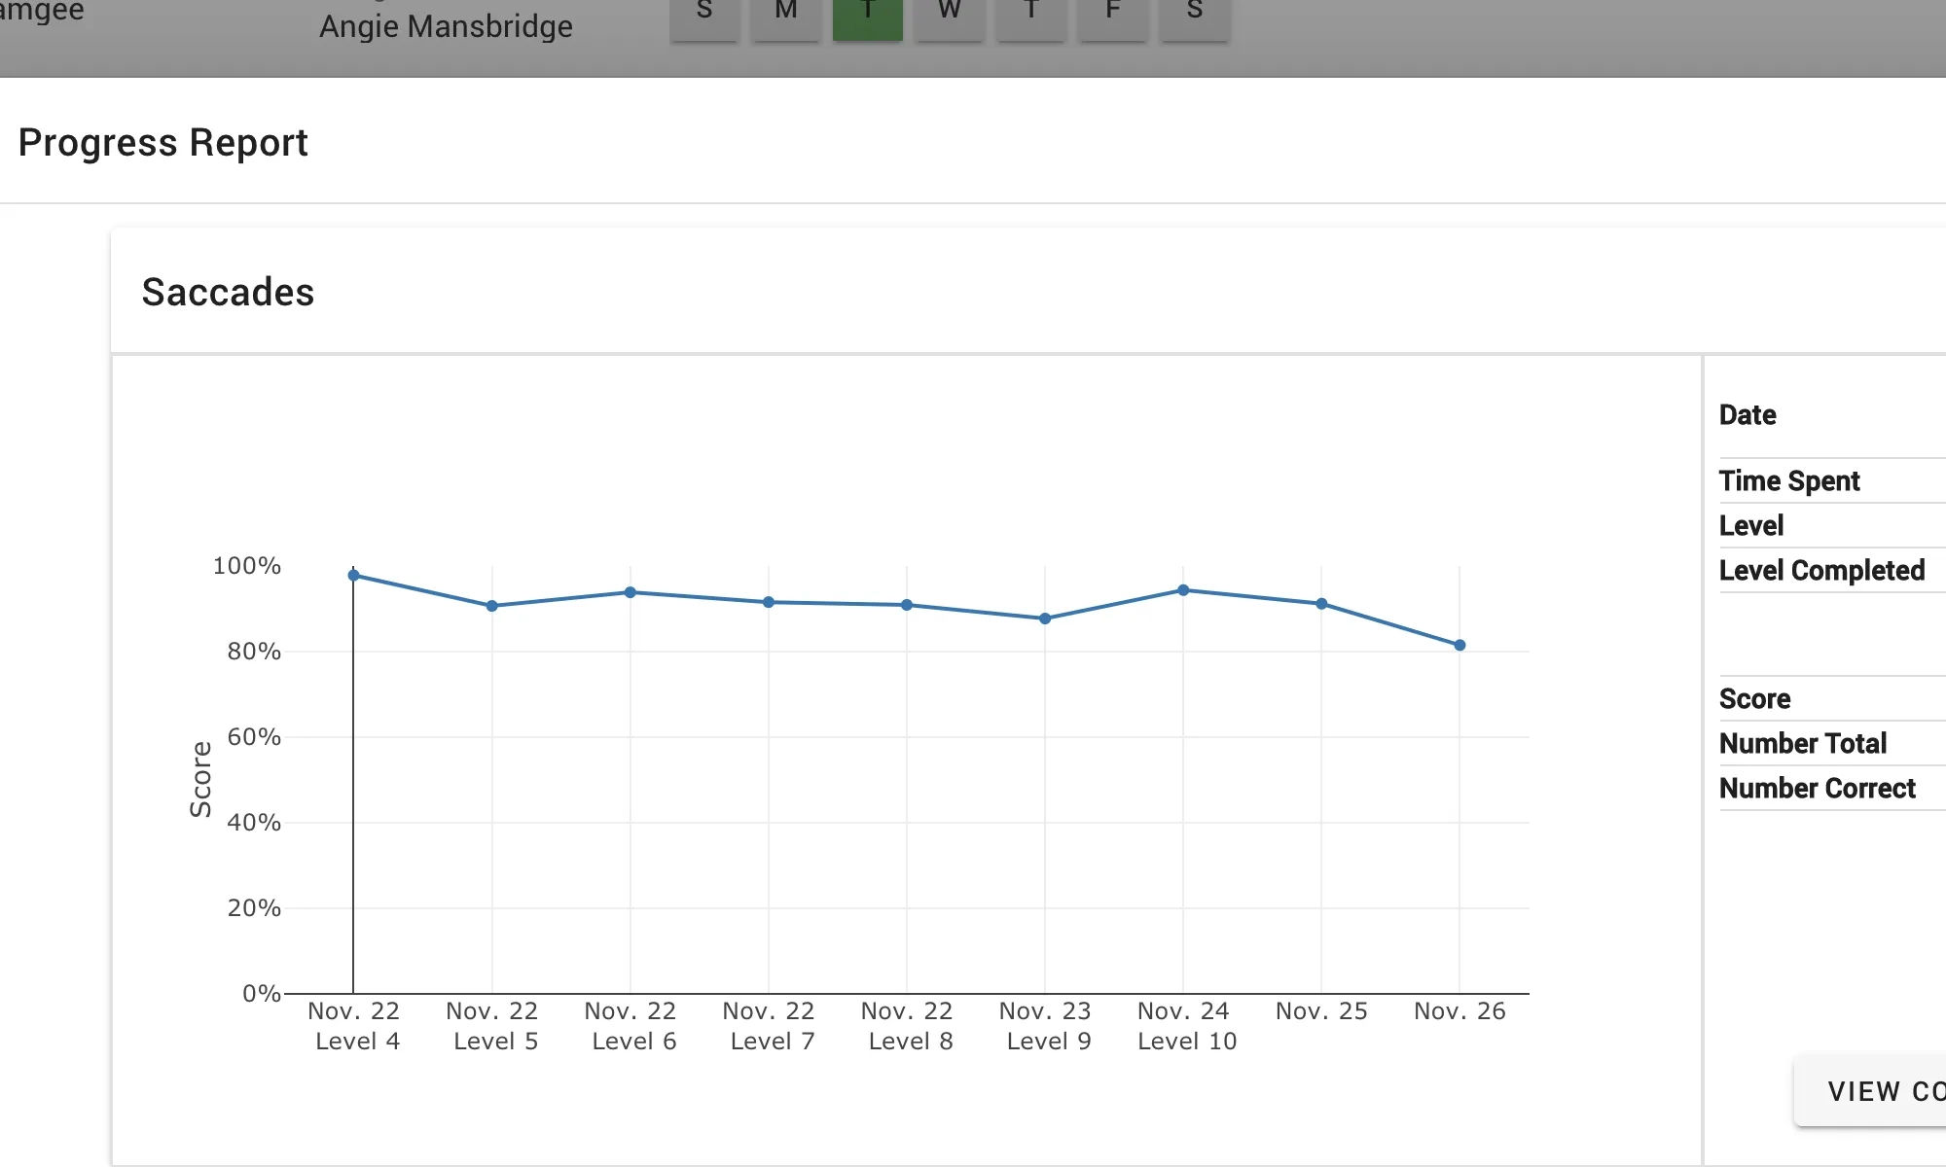Screen dimensions: 1946x1167
Task: Select the Nov. 24 Level 10 data point
Action: (x=1183, y=590)
